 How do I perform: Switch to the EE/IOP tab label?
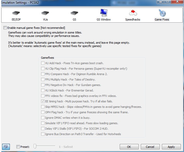16,19
